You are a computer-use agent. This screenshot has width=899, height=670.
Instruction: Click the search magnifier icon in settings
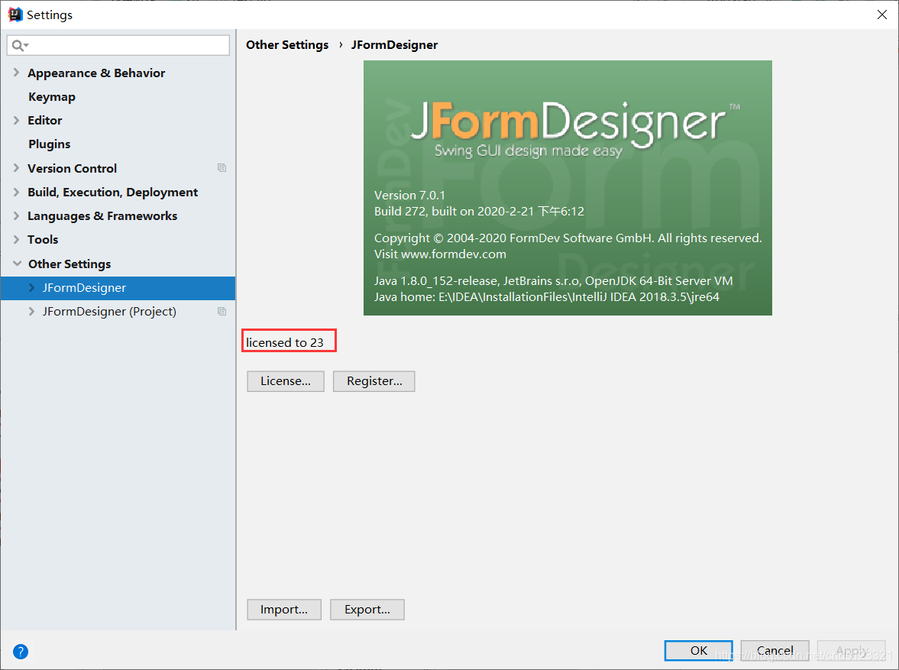(x=19, y=45)
